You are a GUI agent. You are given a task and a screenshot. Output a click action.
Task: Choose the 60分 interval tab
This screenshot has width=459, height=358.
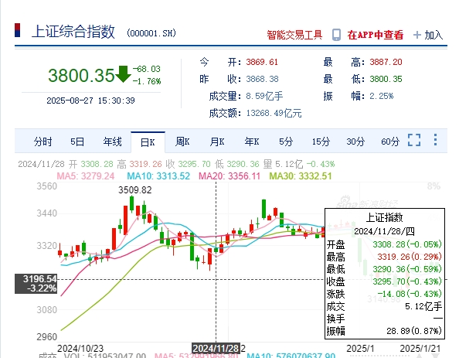(x=390, y=141)
